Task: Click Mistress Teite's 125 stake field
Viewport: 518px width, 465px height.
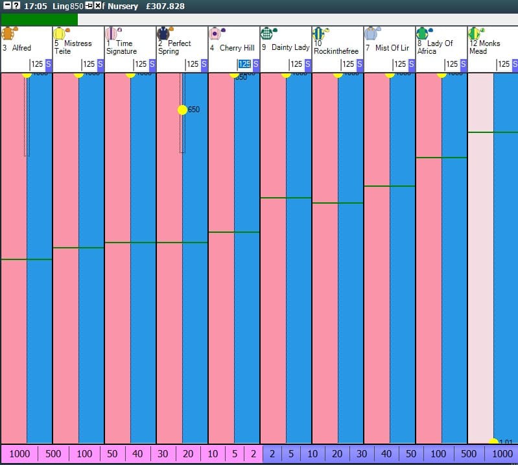Action: (x=89, y=64)
